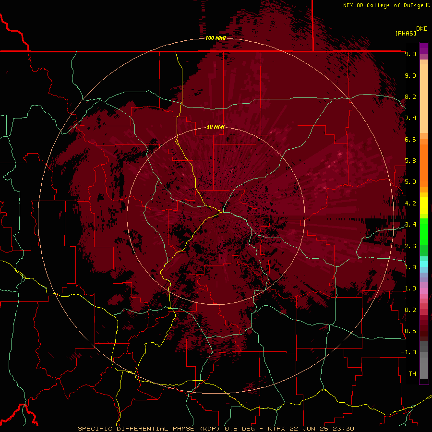The height and width of the screenshot is (432, 432).
Task: Click the 7.4 legend value
Action: click(x=410, y=118)
